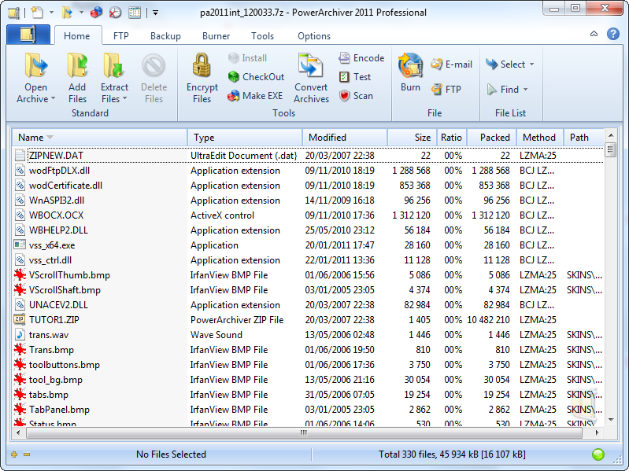Click the Scan shield icon
Screen dimensions: 629x471
click(344, 96)
